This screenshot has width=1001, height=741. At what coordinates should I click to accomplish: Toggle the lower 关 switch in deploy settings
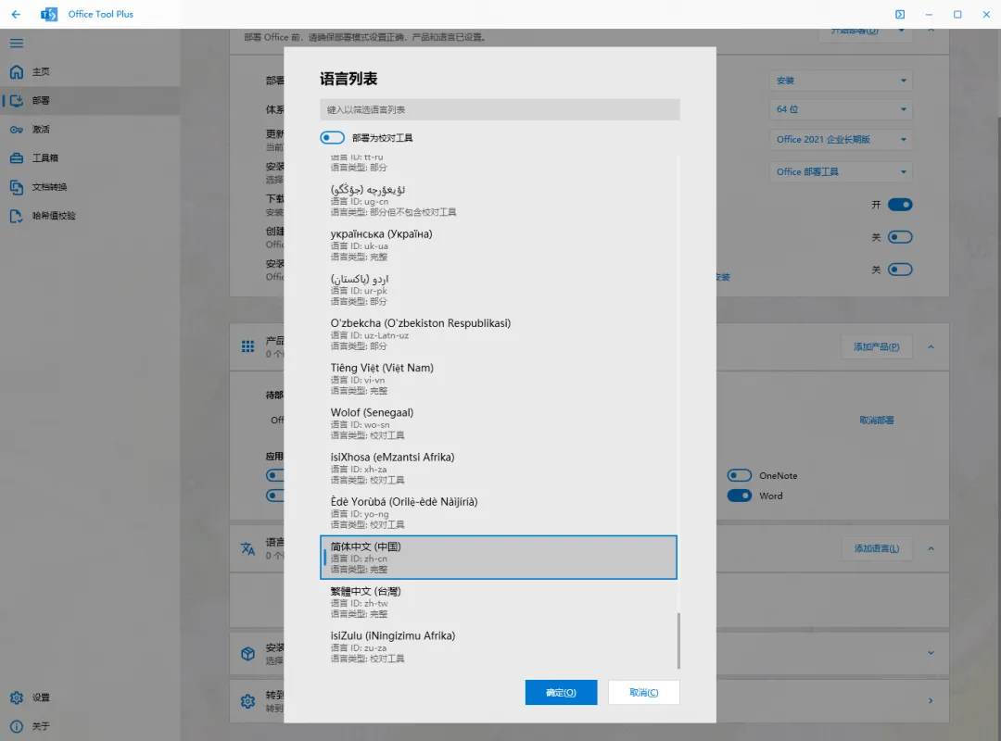coord(900,270)
